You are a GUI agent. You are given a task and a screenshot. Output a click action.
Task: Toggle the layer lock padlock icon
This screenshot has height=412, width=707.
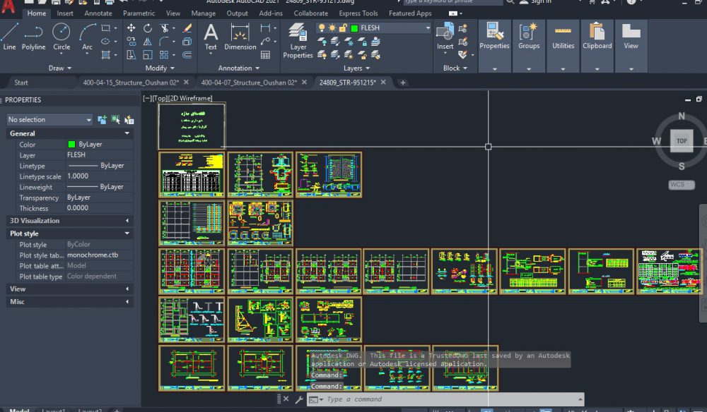point(343,28)
